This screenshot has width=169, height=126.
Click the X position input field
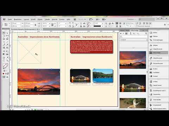(x=16, y=23)
